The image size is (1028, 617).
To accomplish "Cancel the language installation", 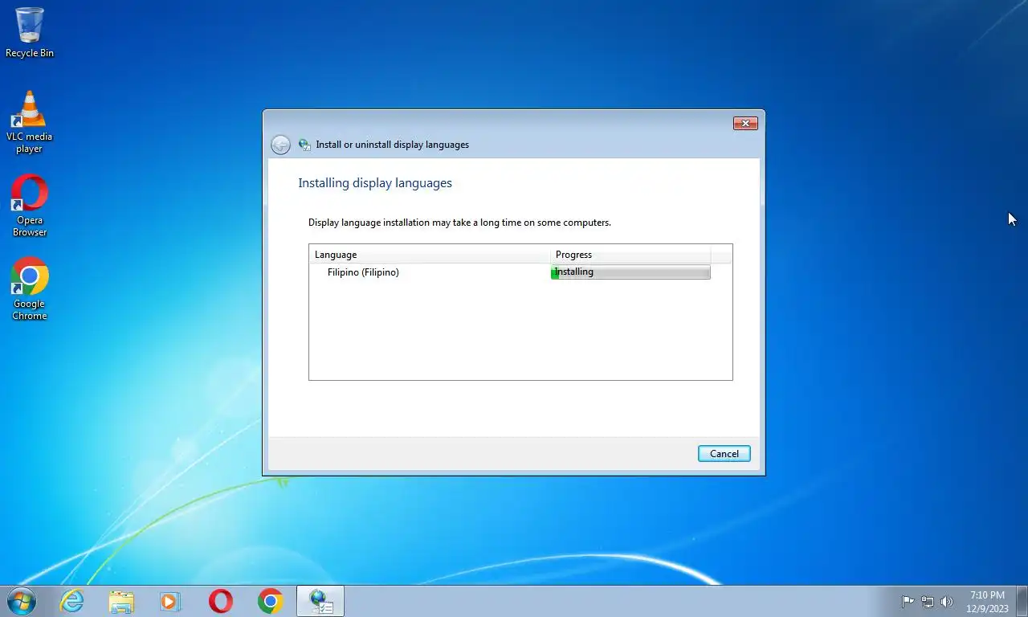I will [x=724, y=454].
